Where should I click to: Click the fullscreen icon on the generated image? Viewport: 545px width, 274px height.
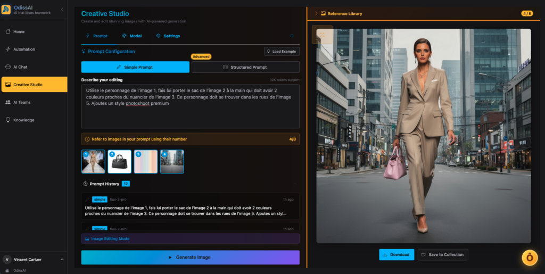pyautogui.click(x=322, y=35)
